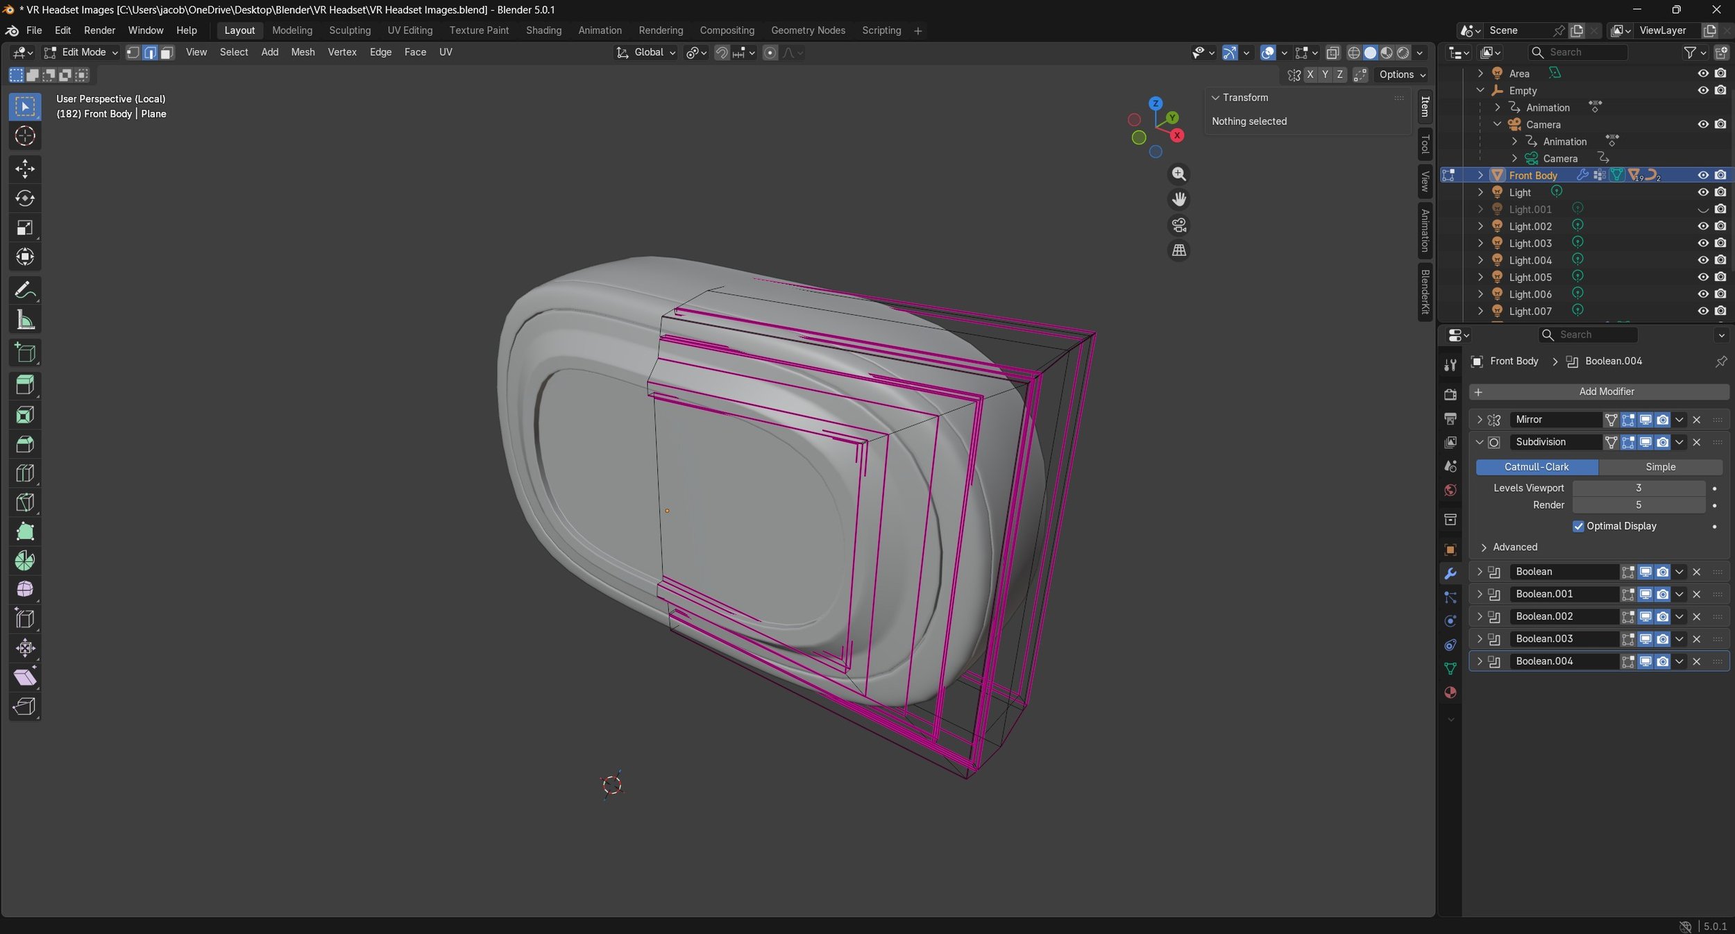The height and width of the screenshot is (934, 1735).
Task: Open the Shading workspace tab
Action: (543, 31)
